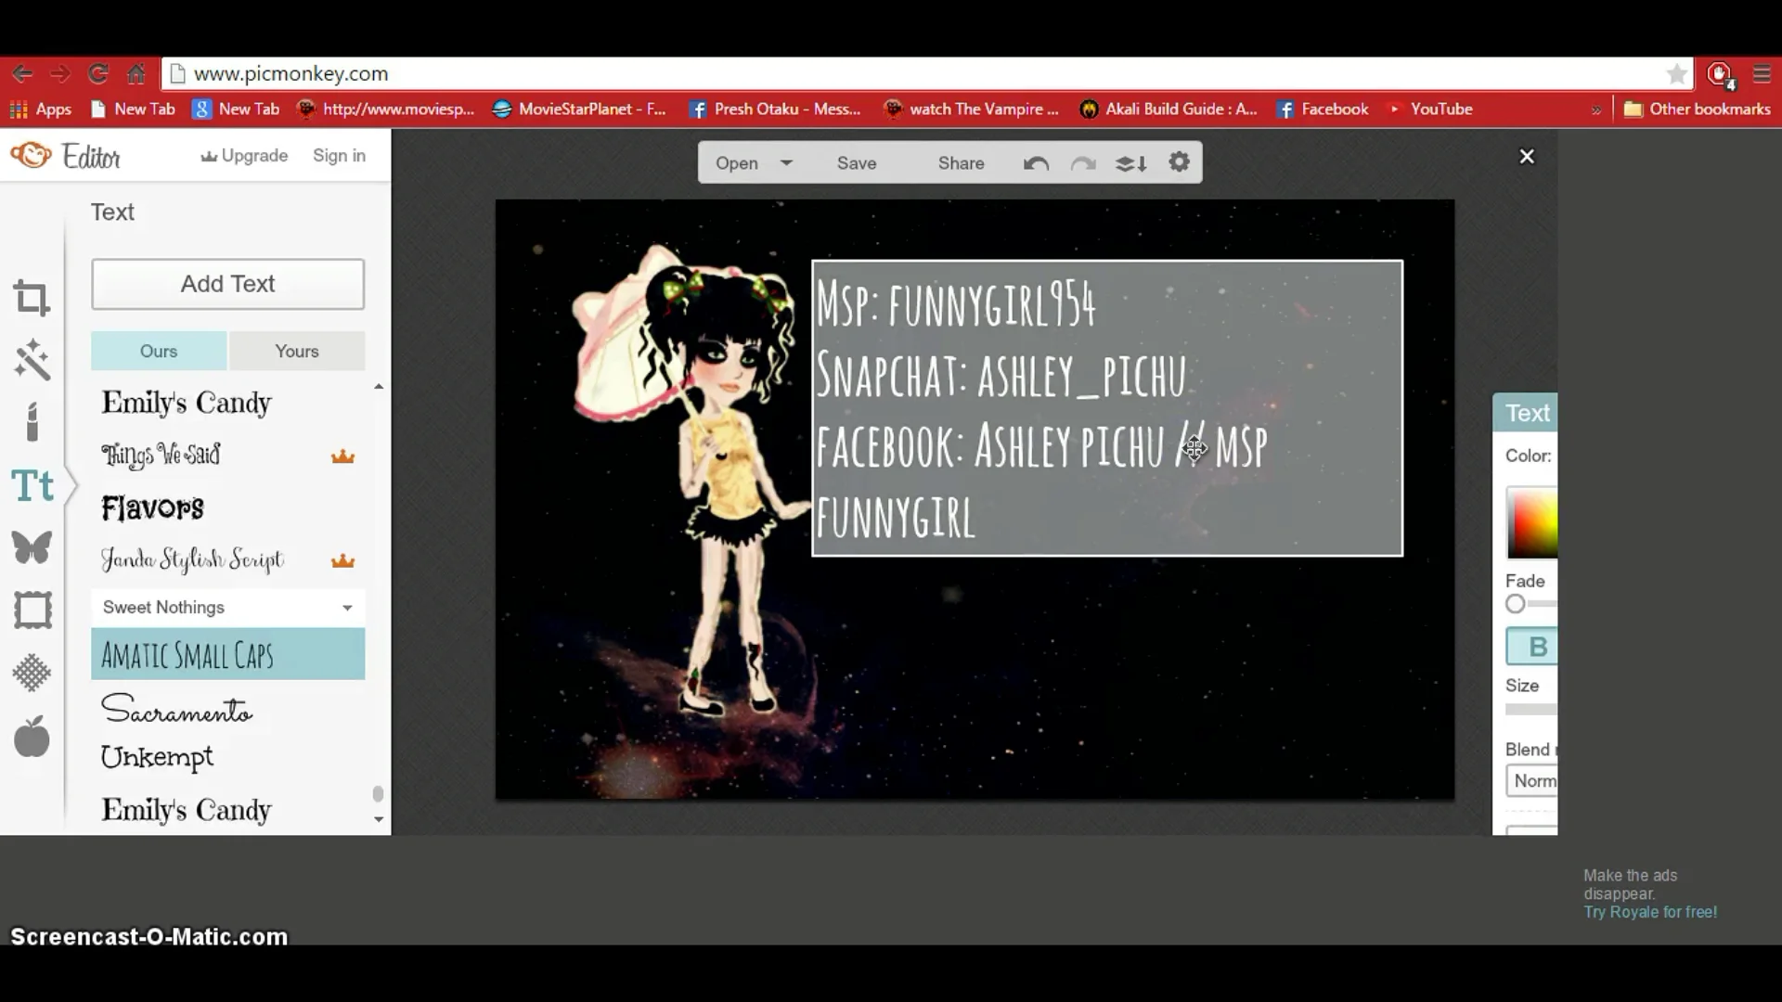
Task: Expand the Sweet Nothings font dropdown
Action: coord(347,608)
